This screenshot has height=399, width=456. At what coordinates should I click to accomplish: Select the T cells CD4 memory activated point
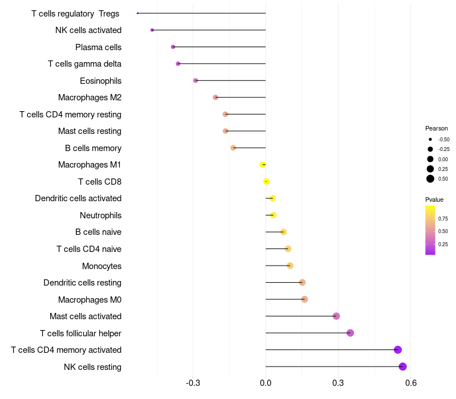click(x=398, y=350)
